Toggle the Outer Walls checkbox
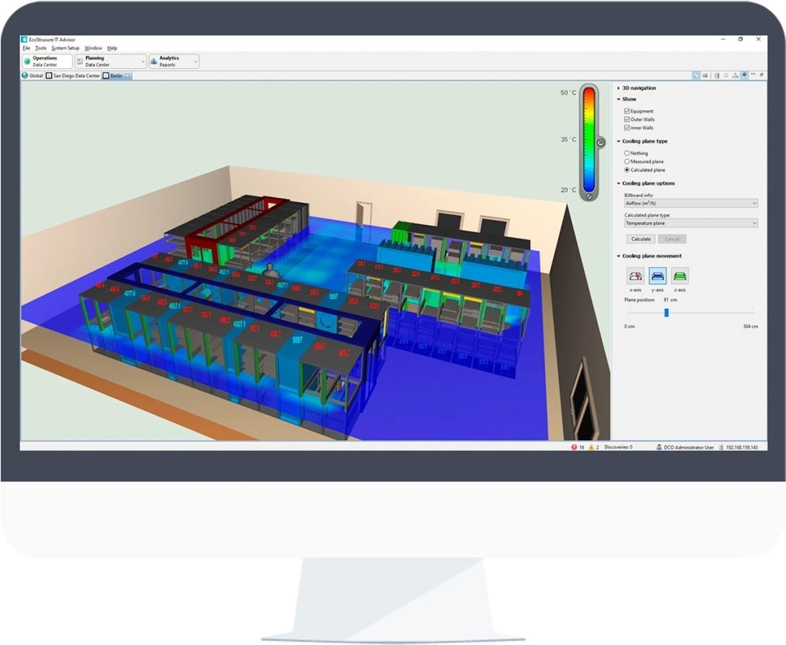The width and height of the screenshot is (786, 645). coord(627,119)
